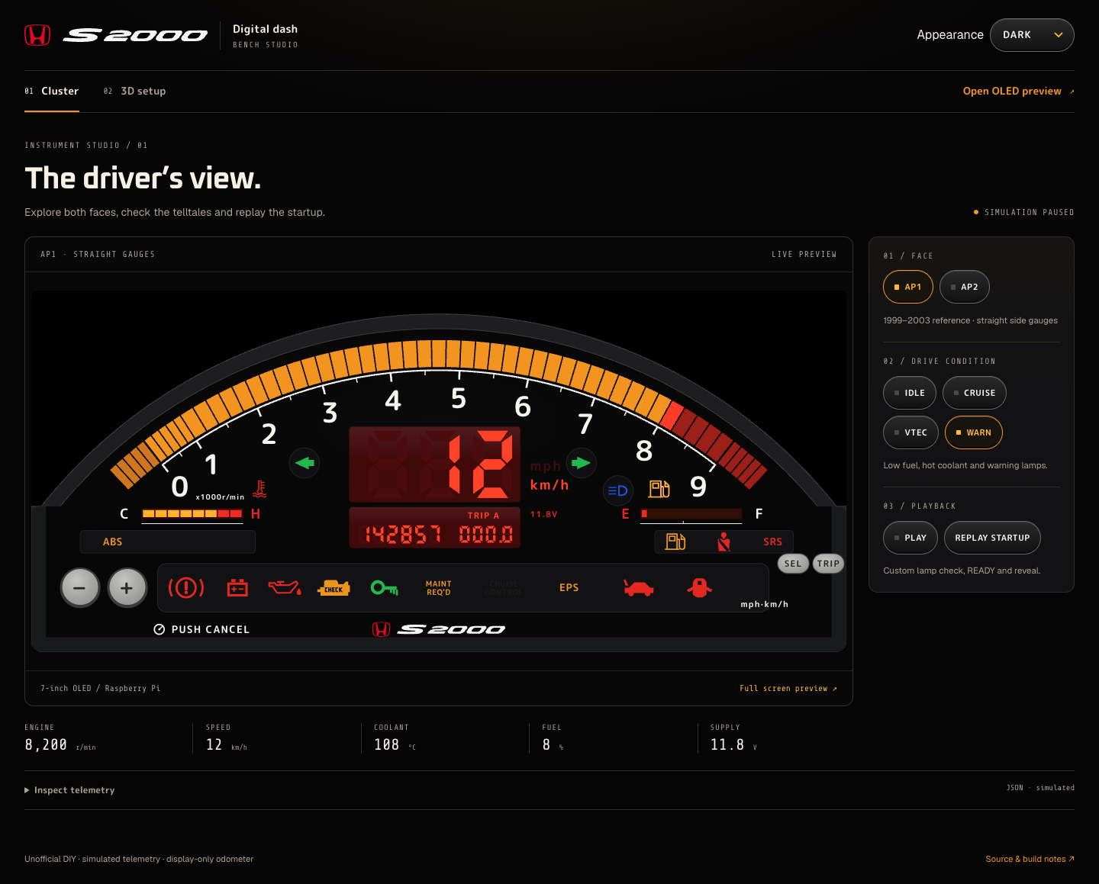Expand the Inspect telemetry section
The width and height of the screenshot is (1099, 884).
point(69,790)
